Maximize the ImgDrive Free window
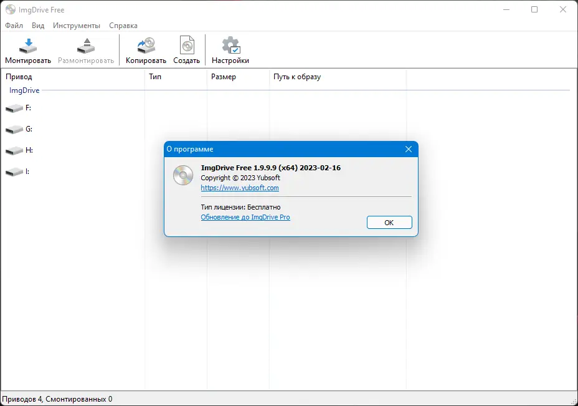578x406 pixels. [x=534, y=9]
